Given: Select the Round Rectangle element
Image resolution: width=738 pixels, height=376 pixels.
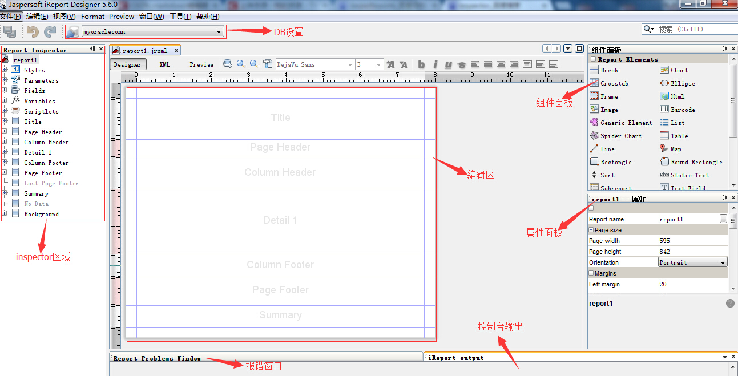Looking at the screenshot, I should pyautogui.click(x=691, y=162).
